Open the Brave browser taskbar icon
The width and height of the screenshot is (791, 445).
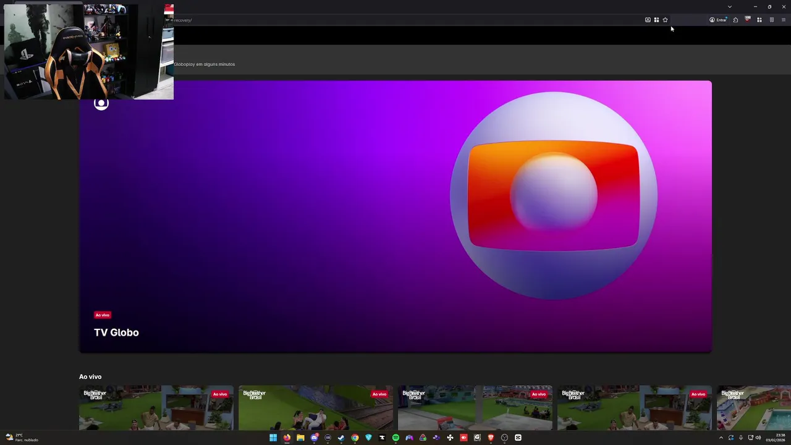(x=491, y=438)
